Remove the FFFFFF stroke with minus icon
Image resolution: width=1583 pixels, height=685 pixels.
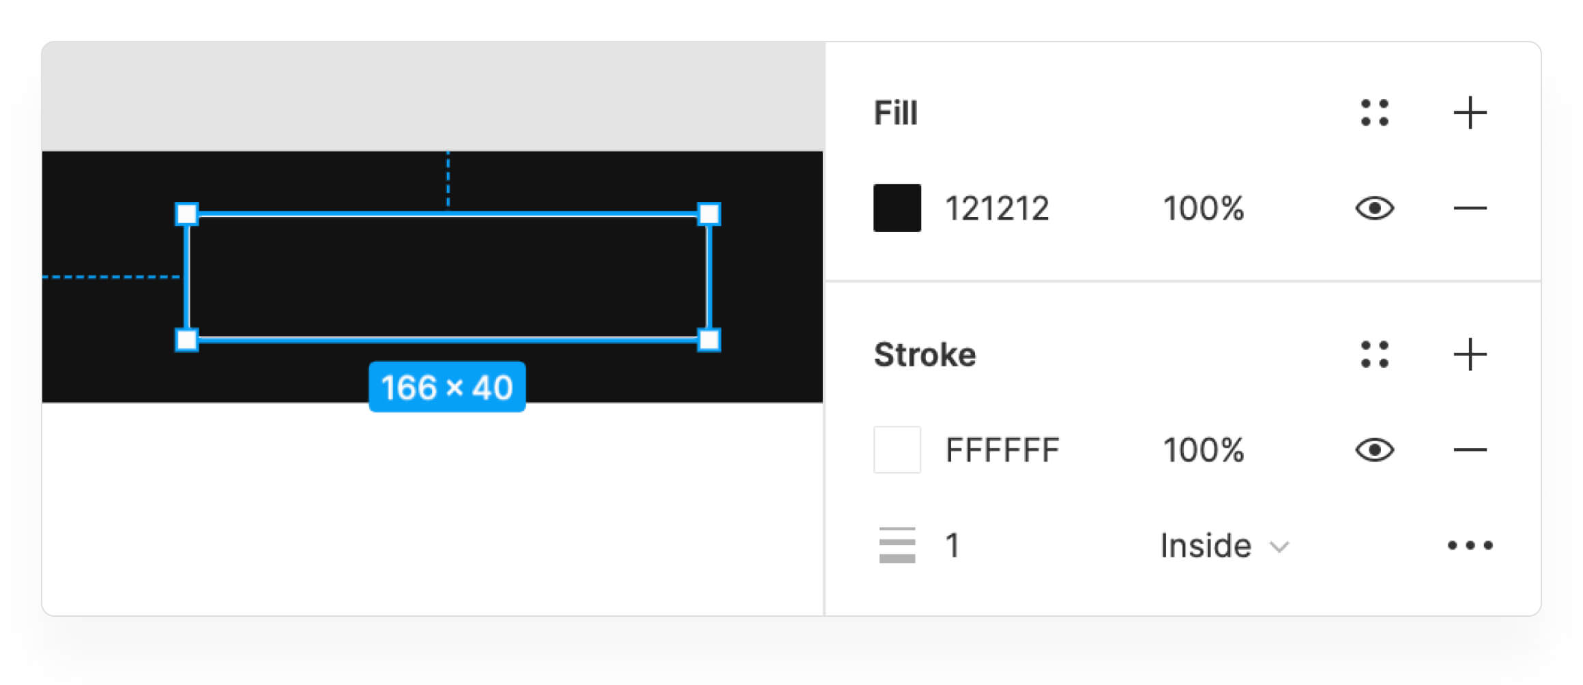tap(1470, 450)
